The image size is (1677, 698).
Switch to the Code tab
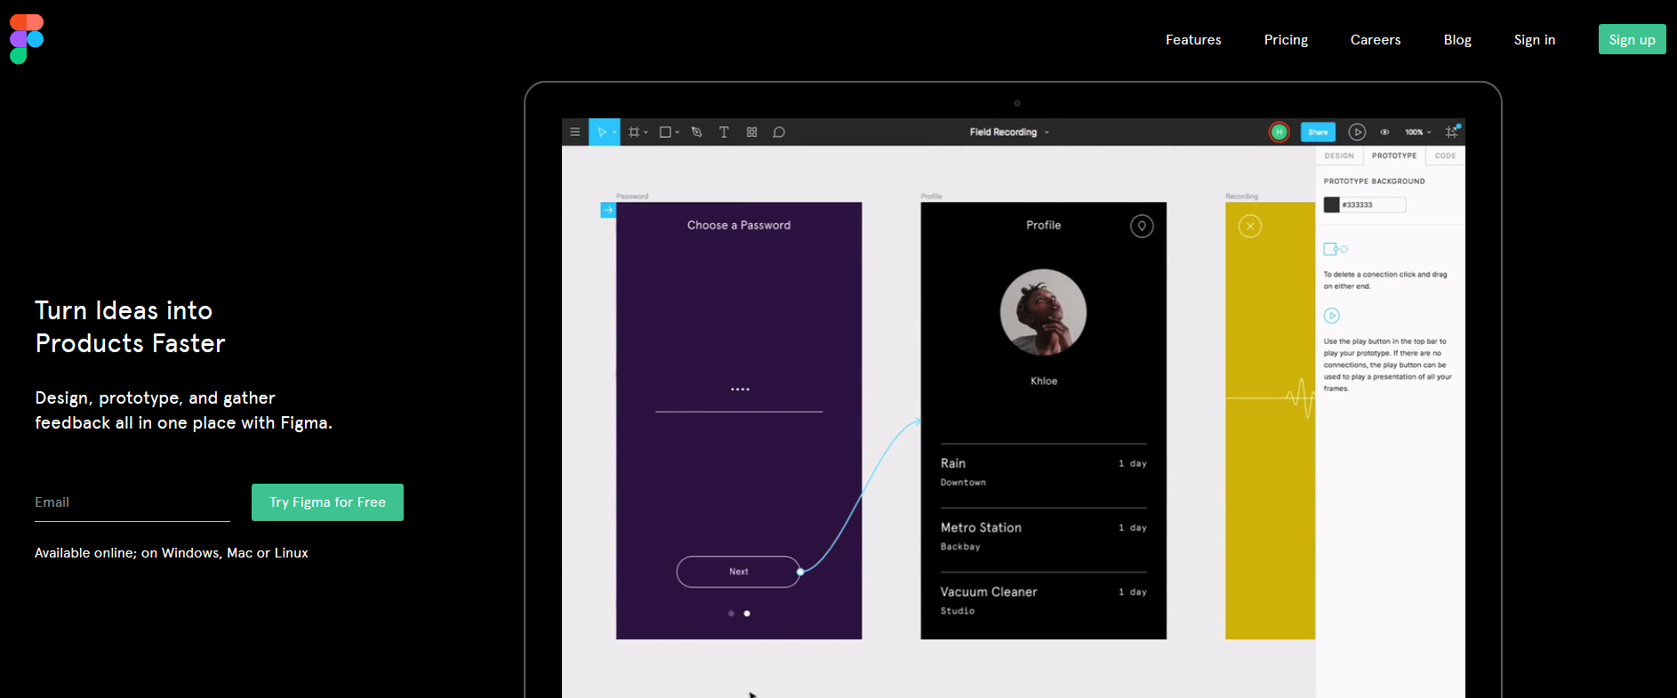[1446, 156]
